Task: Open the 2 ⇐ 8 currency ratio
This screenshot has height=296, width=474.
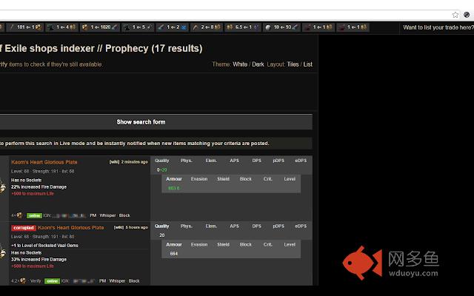Action: click(207, 27)
